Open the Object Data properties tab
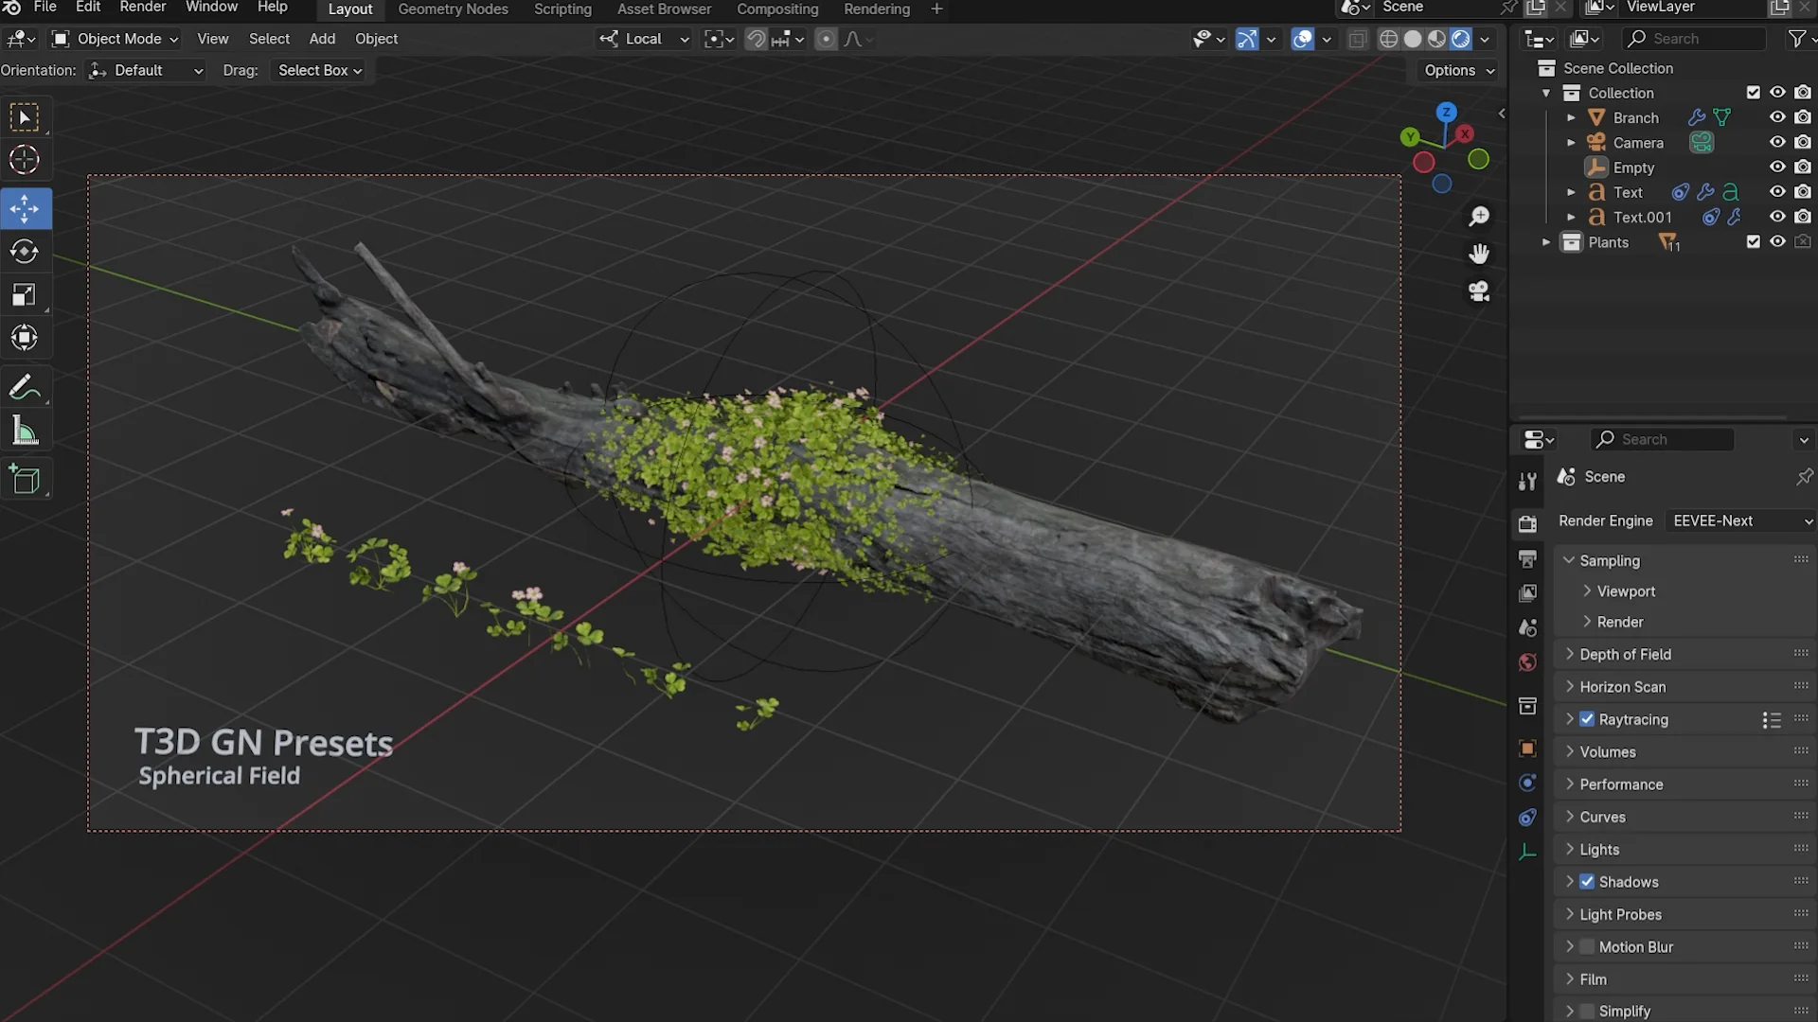This screenshot has height=1022, width=1818. (1527, 852)
